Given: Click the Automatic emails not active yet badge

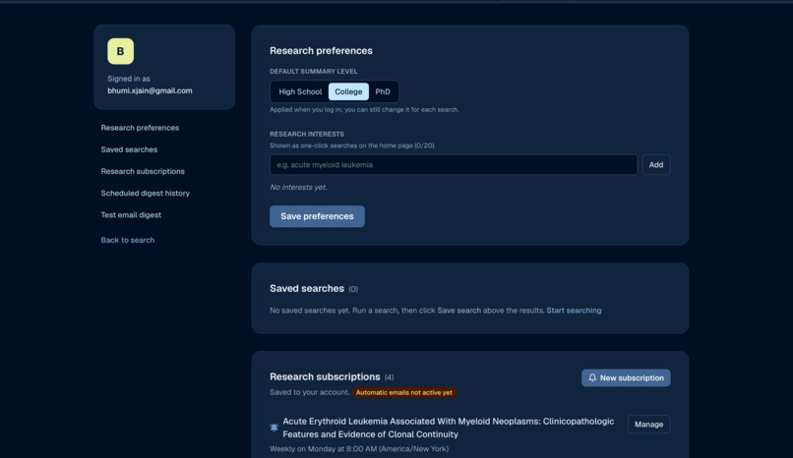Looking at the screenshot, I should pos(403,392).
